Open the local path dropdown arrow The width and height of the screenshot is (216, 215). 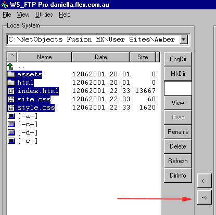(184, 39)
